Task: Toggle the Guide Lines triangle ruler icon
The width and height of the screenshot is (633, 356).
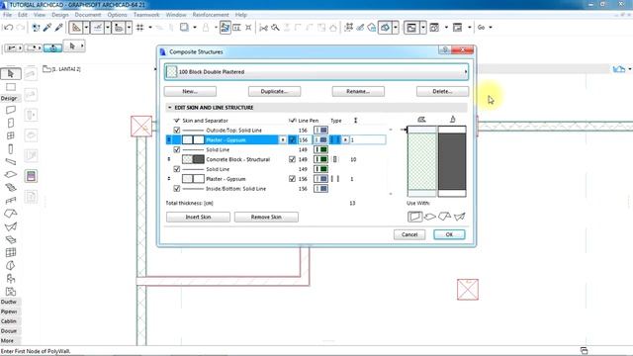Action: [x=76, y=28]
